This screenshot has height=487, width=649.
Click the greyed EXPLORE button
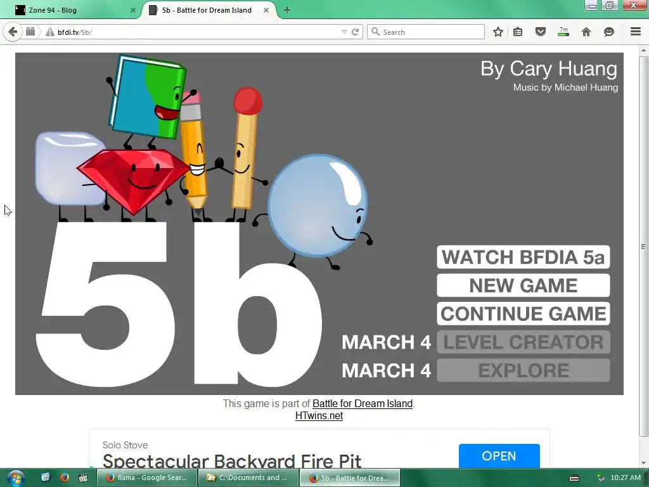pyautogui.click(x=523, y=370)
